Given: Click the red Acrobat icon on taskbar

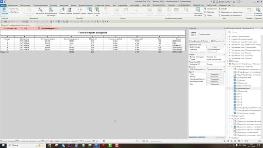Looking at the screenshot, I should point(103,145).
